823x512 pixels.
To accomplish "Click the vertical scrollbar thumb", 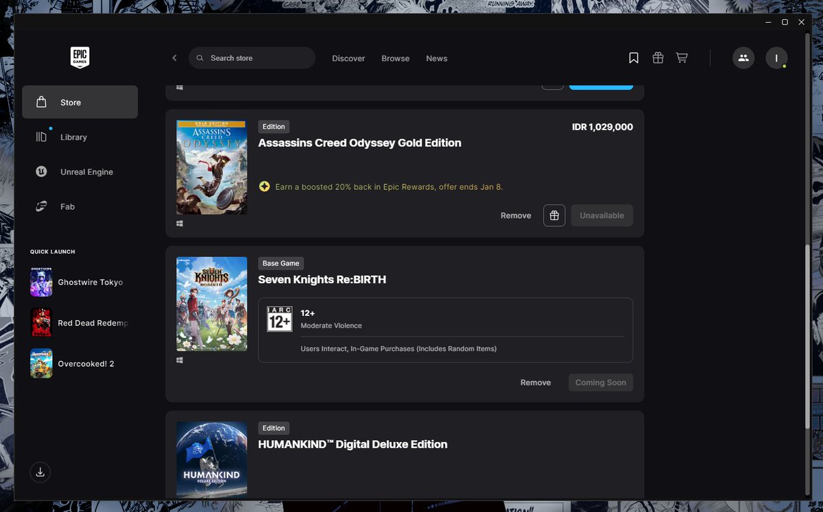I will pos(807,336).
